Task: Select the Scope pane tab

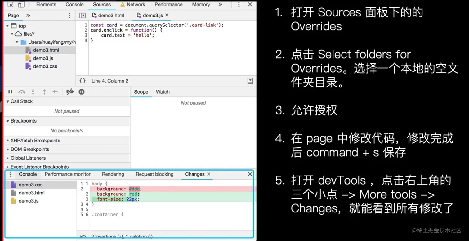Action: 141,92
